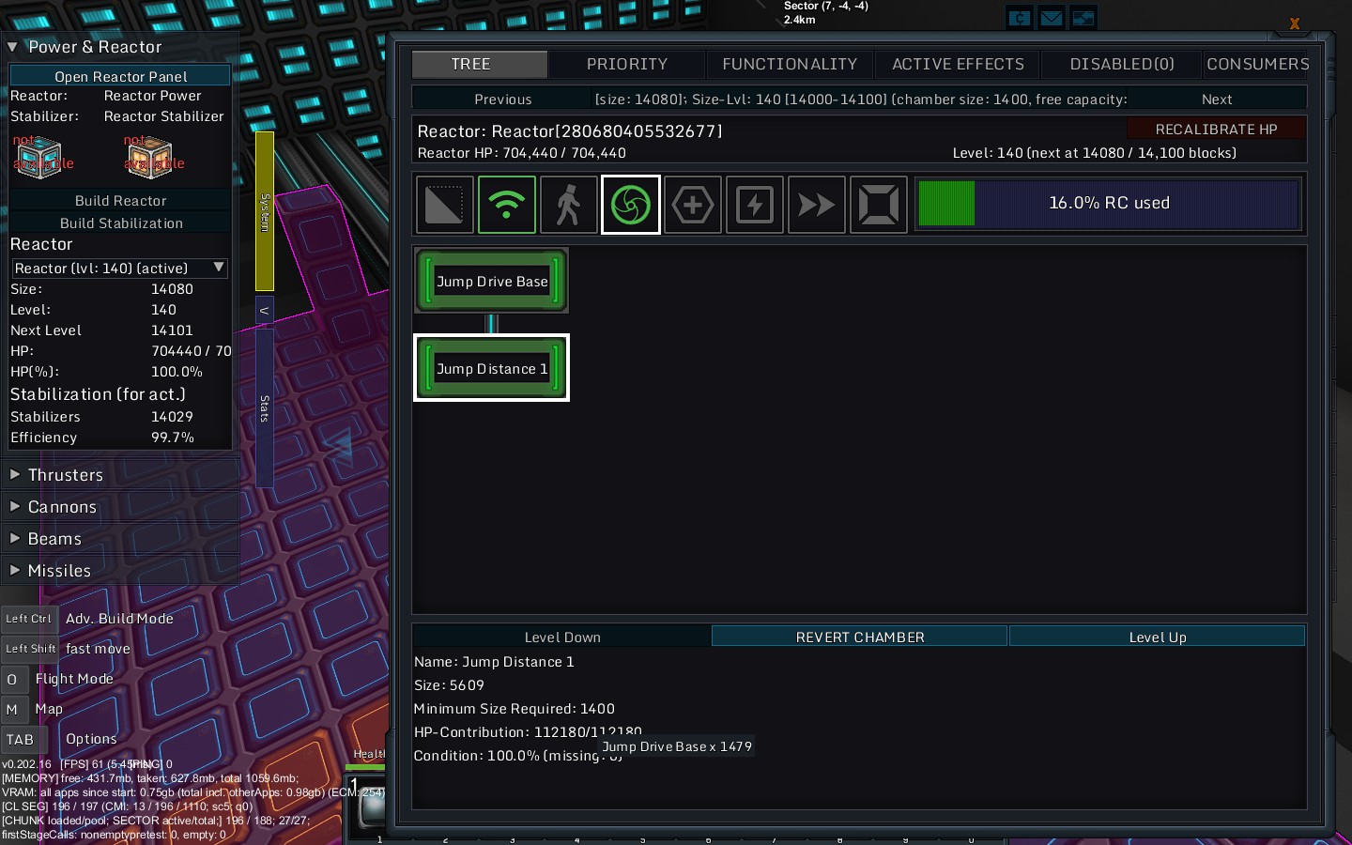Select the lightning bolt power chamber icon
Screen dimensions: 1352x845
point(755,205)
